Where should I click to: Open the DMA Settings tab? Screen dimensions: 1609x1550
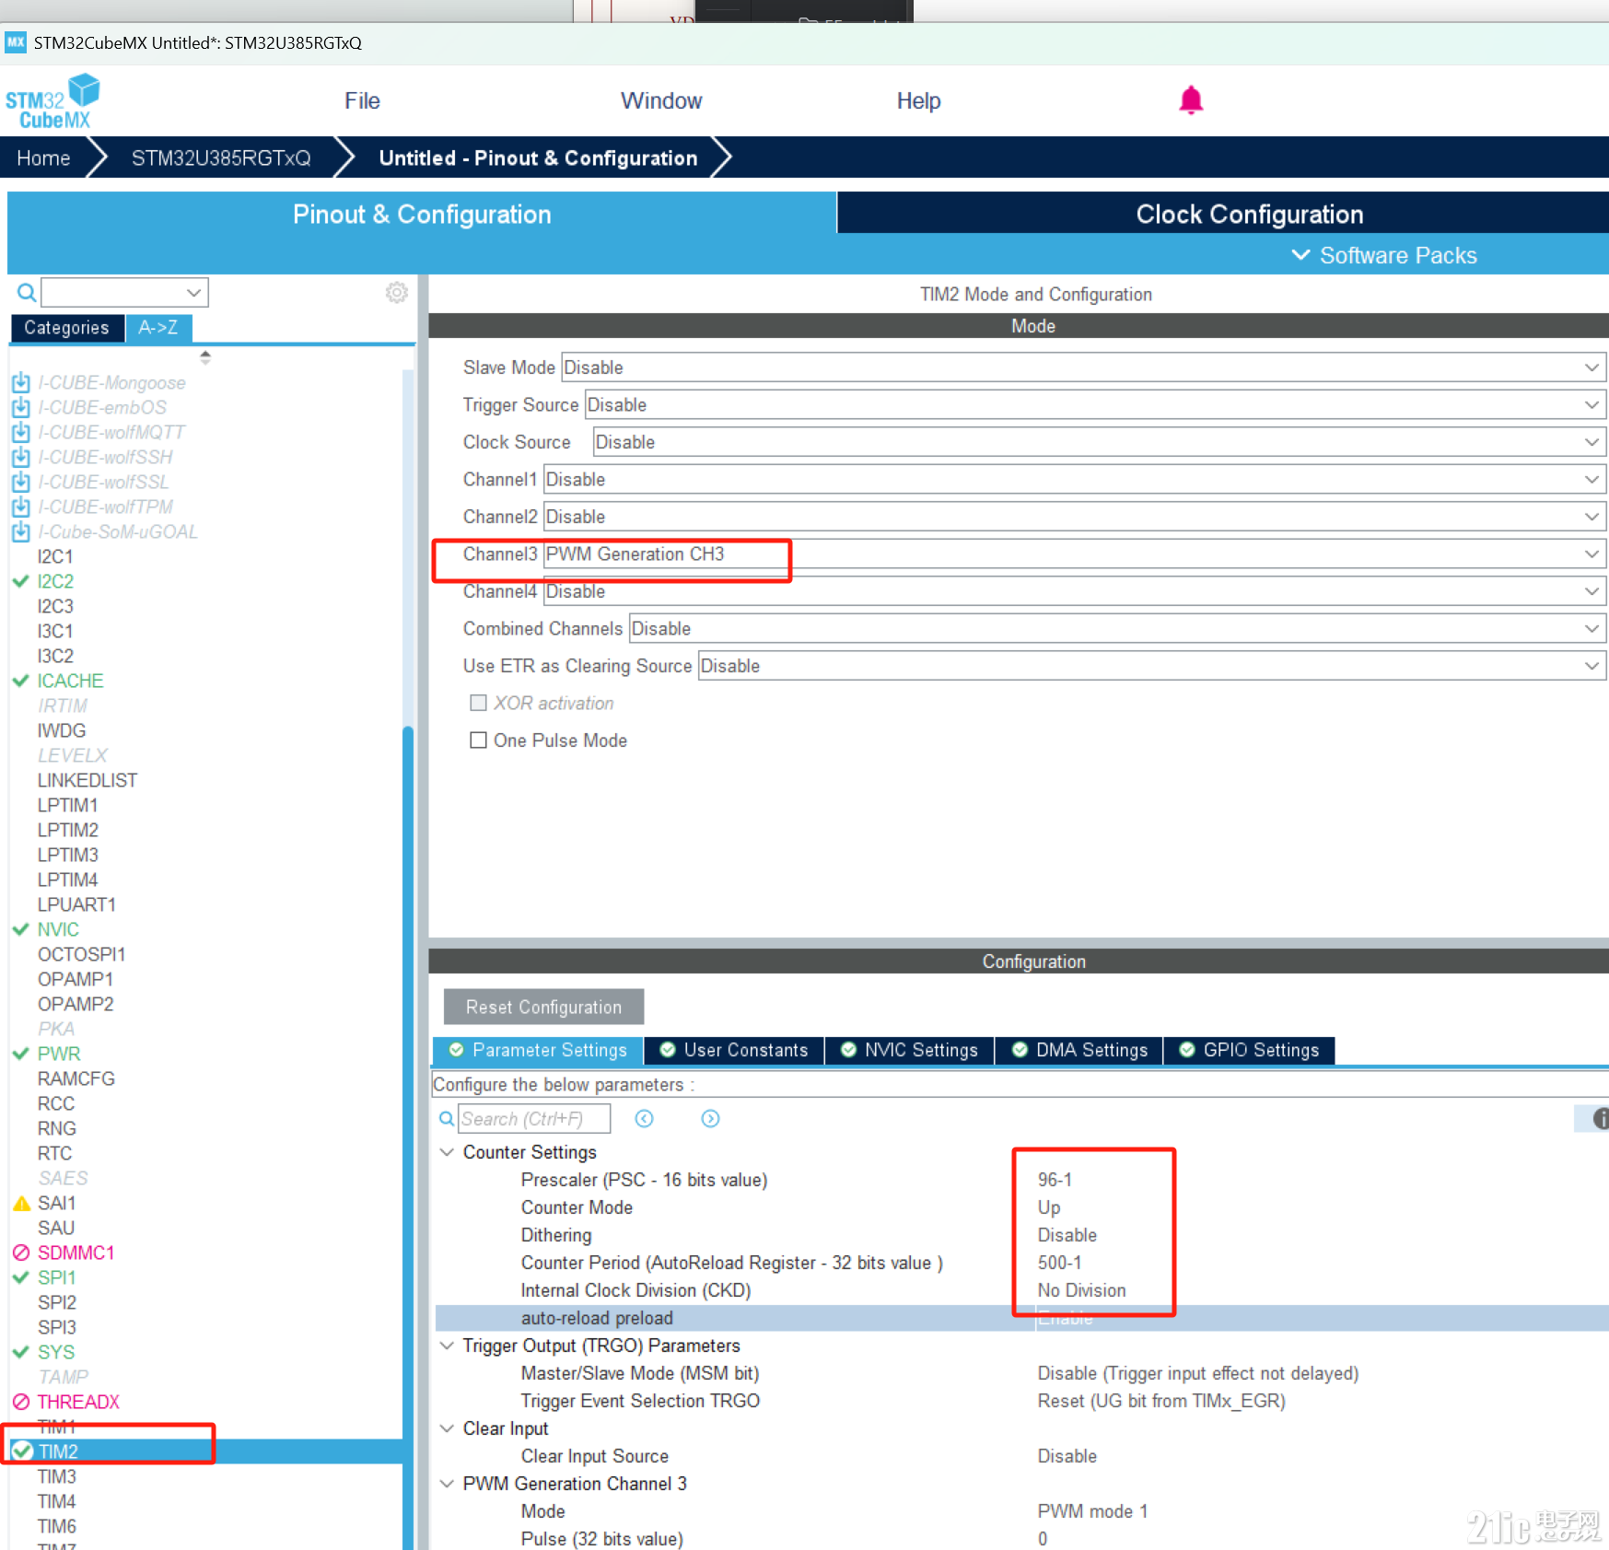[1079, 1050]
